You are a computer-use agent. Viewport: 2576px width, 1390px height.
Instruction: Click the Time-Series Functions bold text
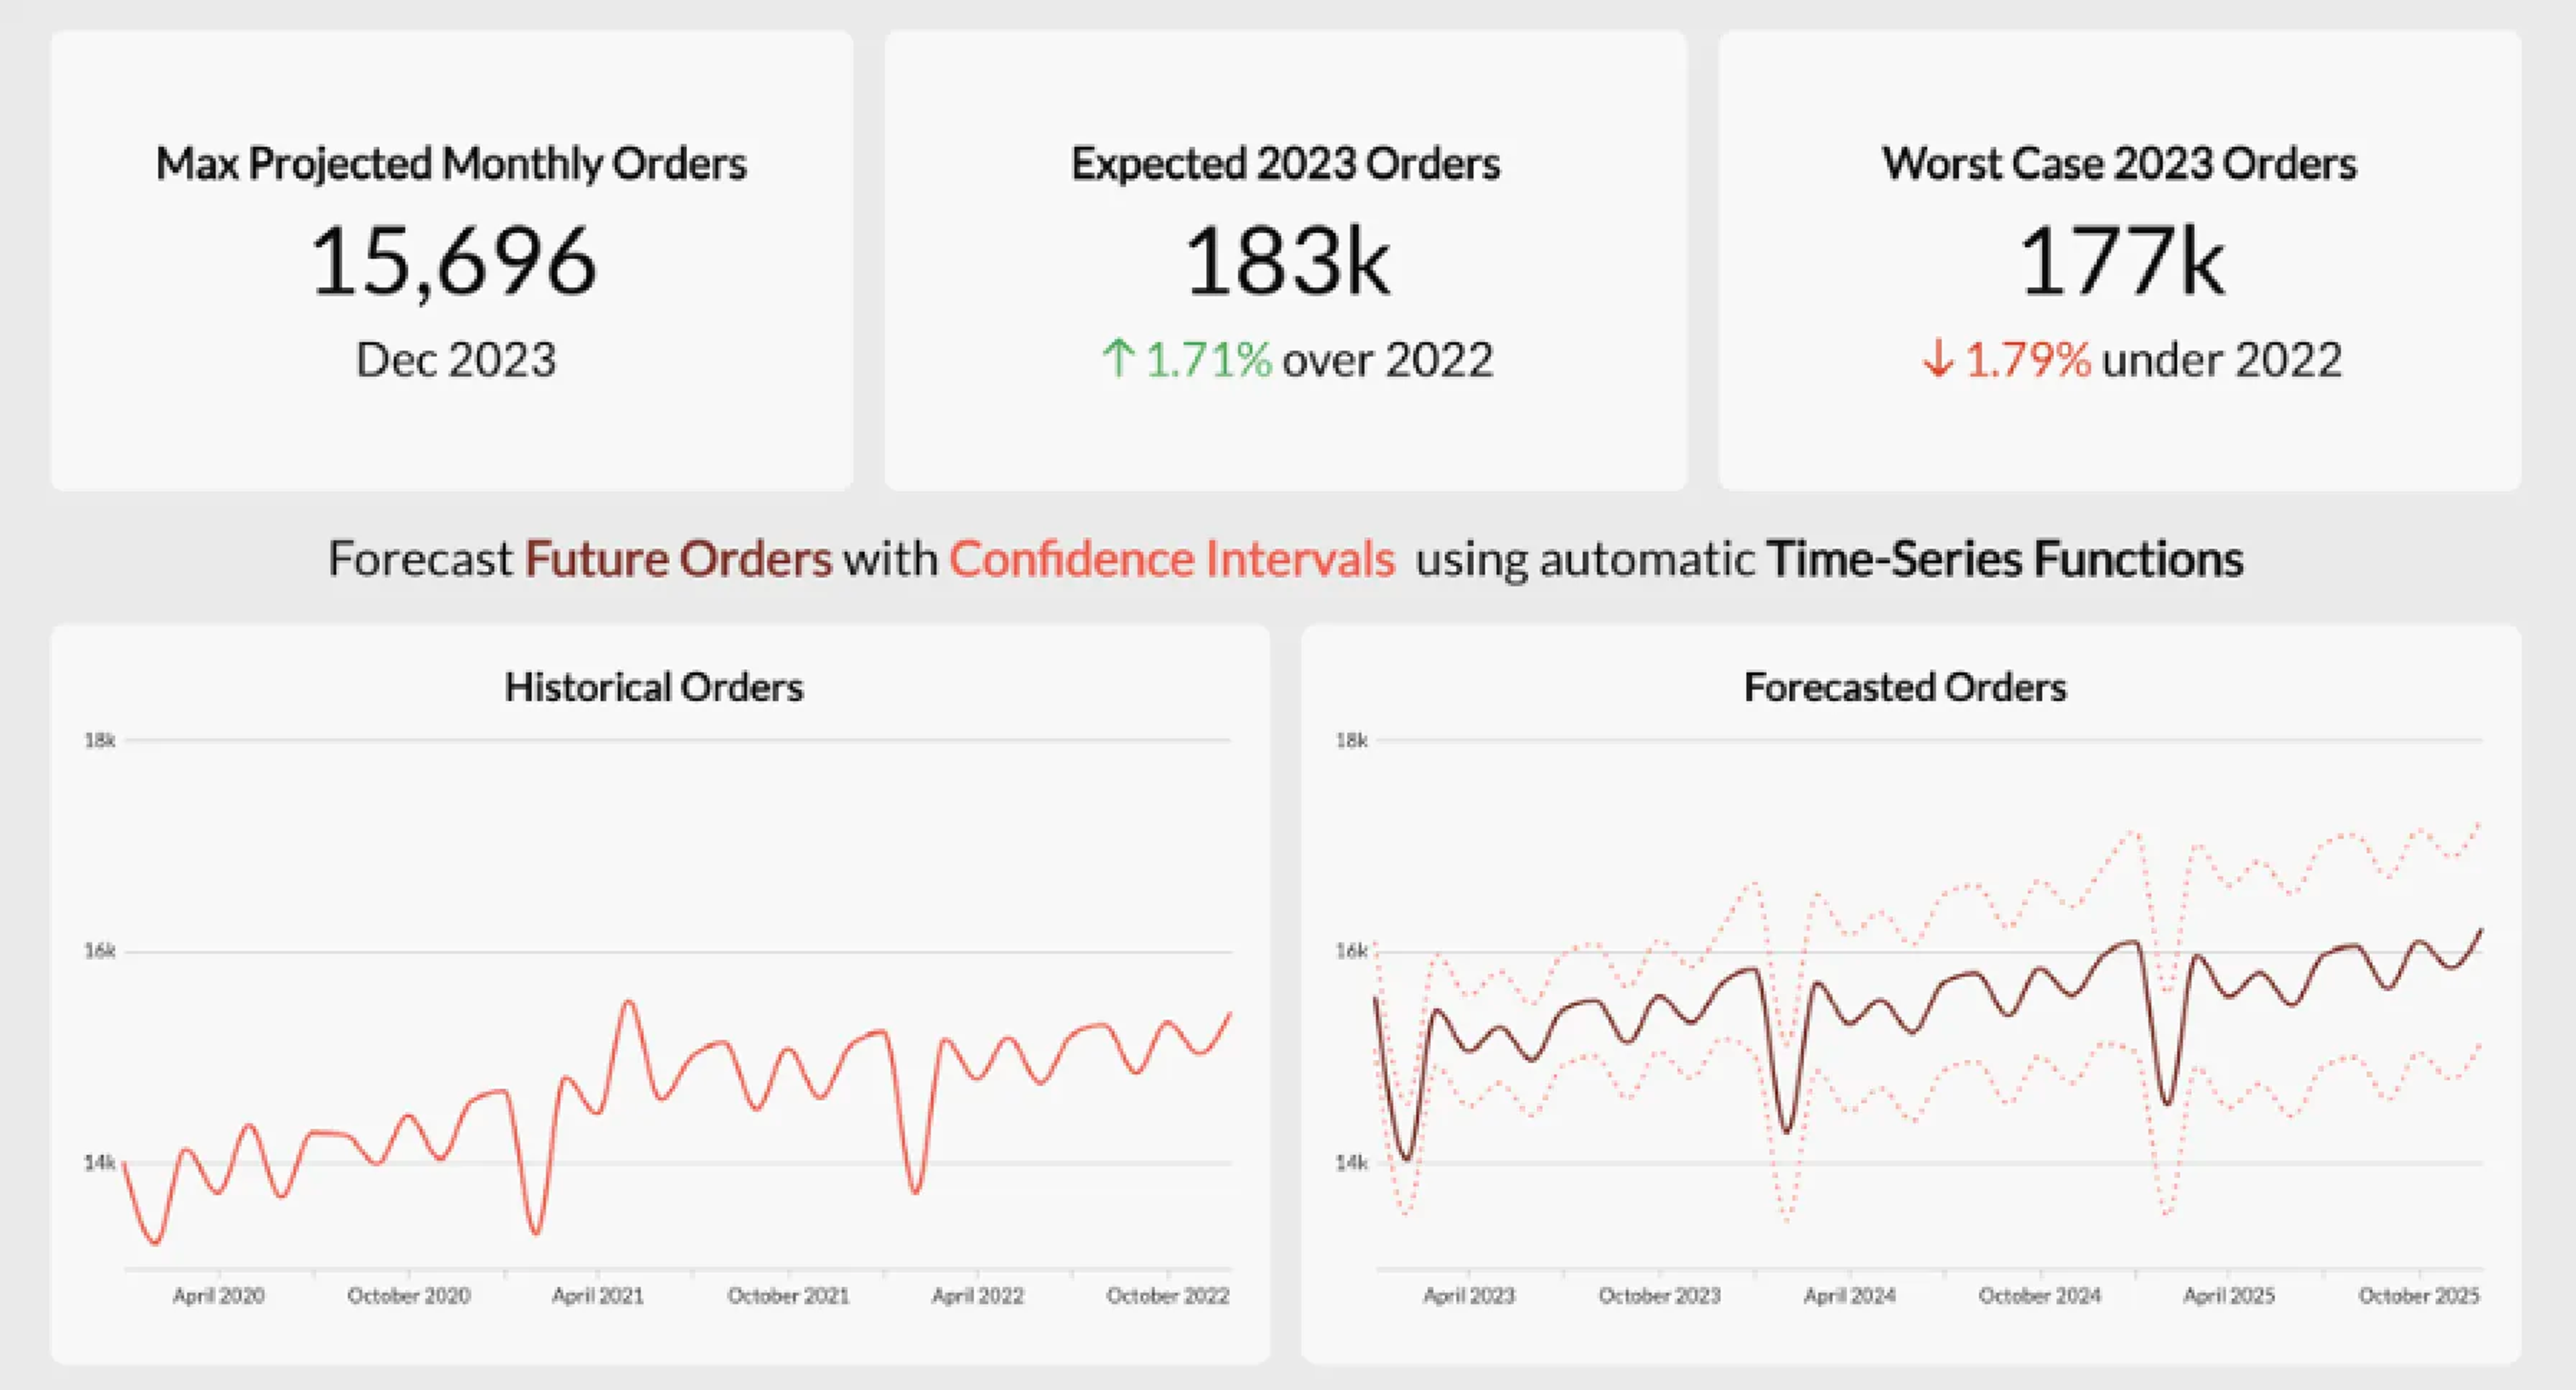tap(2005, 558)
